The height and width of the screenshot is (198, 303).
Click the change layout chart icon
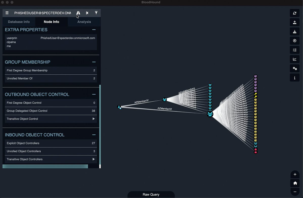tap(295, 59)
